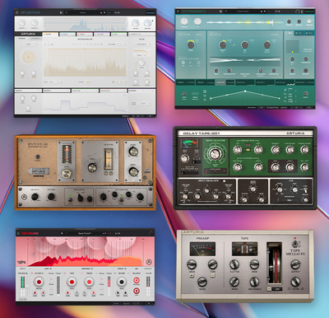Viewport: 329px width, 318px height.
Task: Select the green effect tab in Efx Motions
Action: (x=118, y=34)
